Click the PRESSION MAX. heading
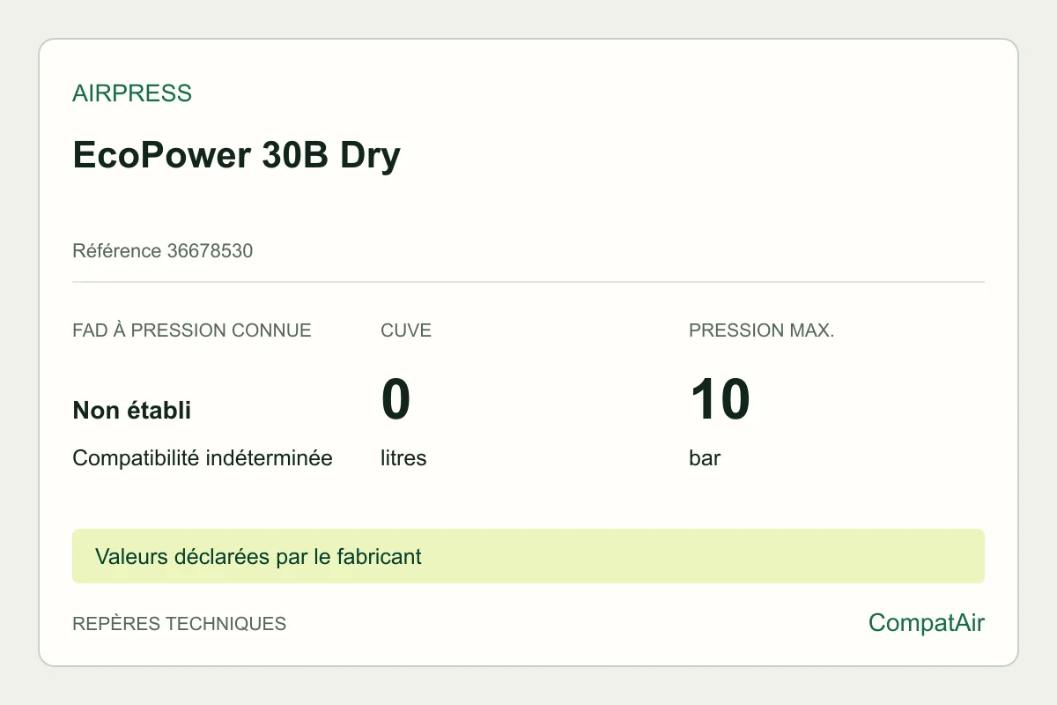Viewport: 1057px width, 705px height. click(761, 330)
